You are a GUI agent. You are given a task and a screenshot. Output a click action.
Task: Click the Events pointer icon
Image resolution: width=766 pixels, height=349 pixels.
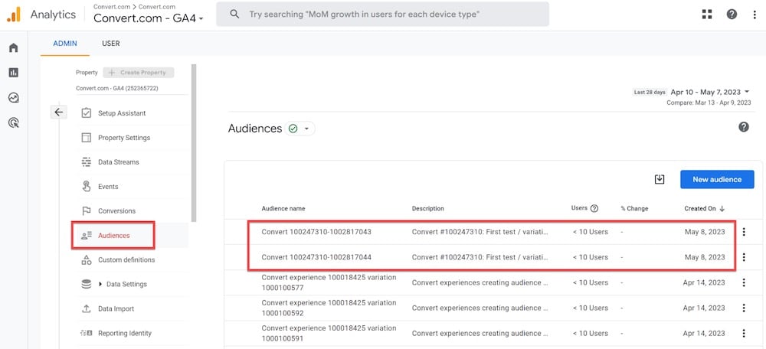click(87, 187)
